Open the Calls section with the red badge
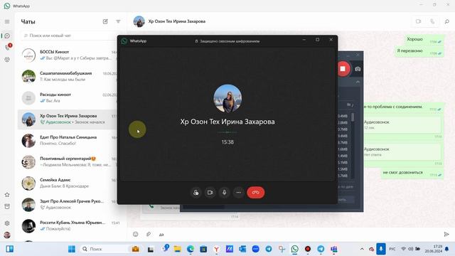455x256 pixels. pos(8,47)
